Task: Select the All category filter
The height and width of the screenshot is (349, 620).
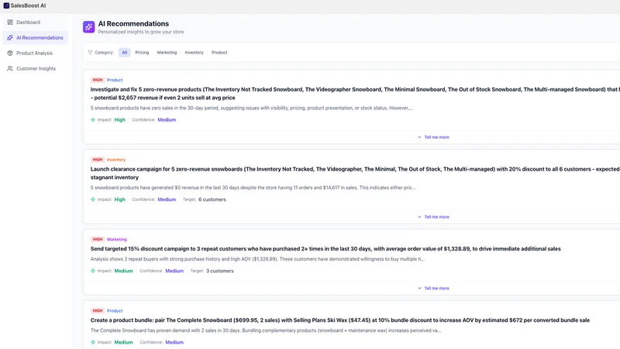Action: pyautogui.click(x=125, y=52)
